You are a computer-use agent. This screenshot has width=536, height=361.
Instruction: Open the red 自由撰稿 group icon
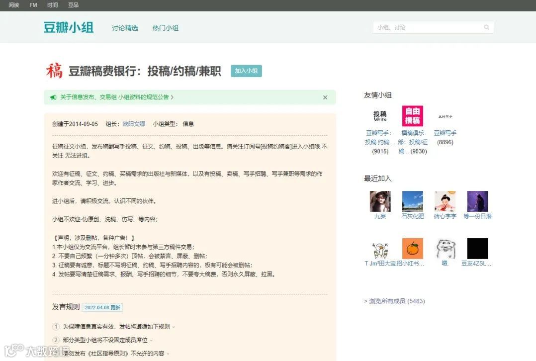click(413, 115)
